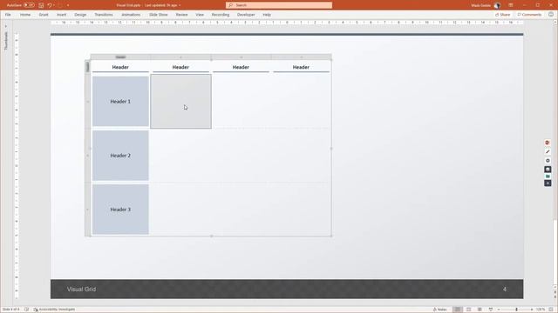
Task: Click the gear icon on right toolbar
Action: (x=548, y=160)
